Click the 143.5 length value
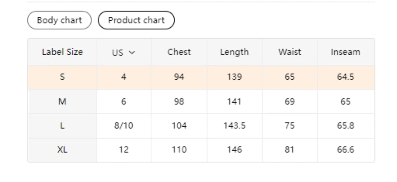The image size is (397, 182). (x=234, y=126)
